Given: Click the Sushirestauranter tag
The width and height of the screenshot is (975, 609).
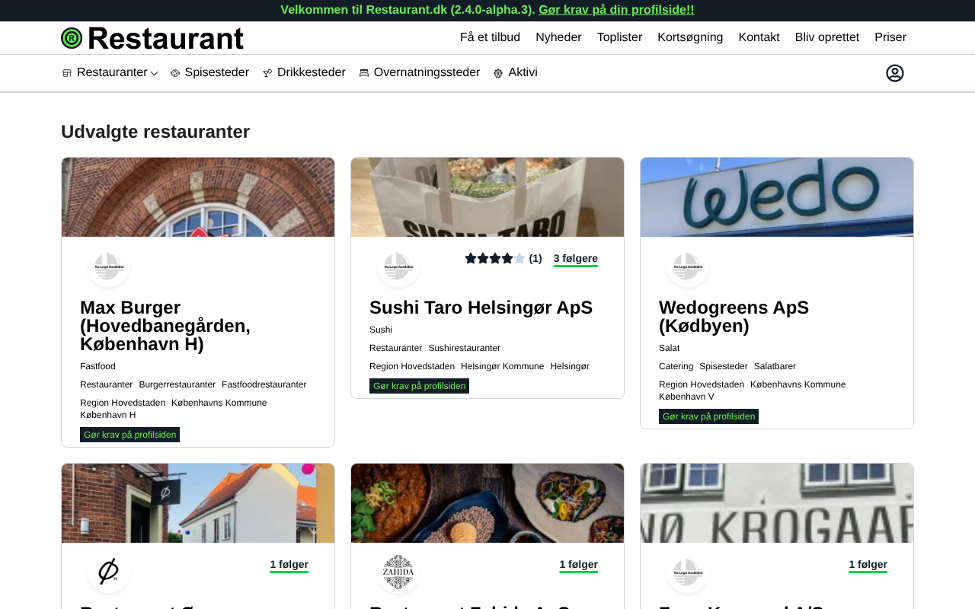Looking at the screenshot, I should point(465,348).
